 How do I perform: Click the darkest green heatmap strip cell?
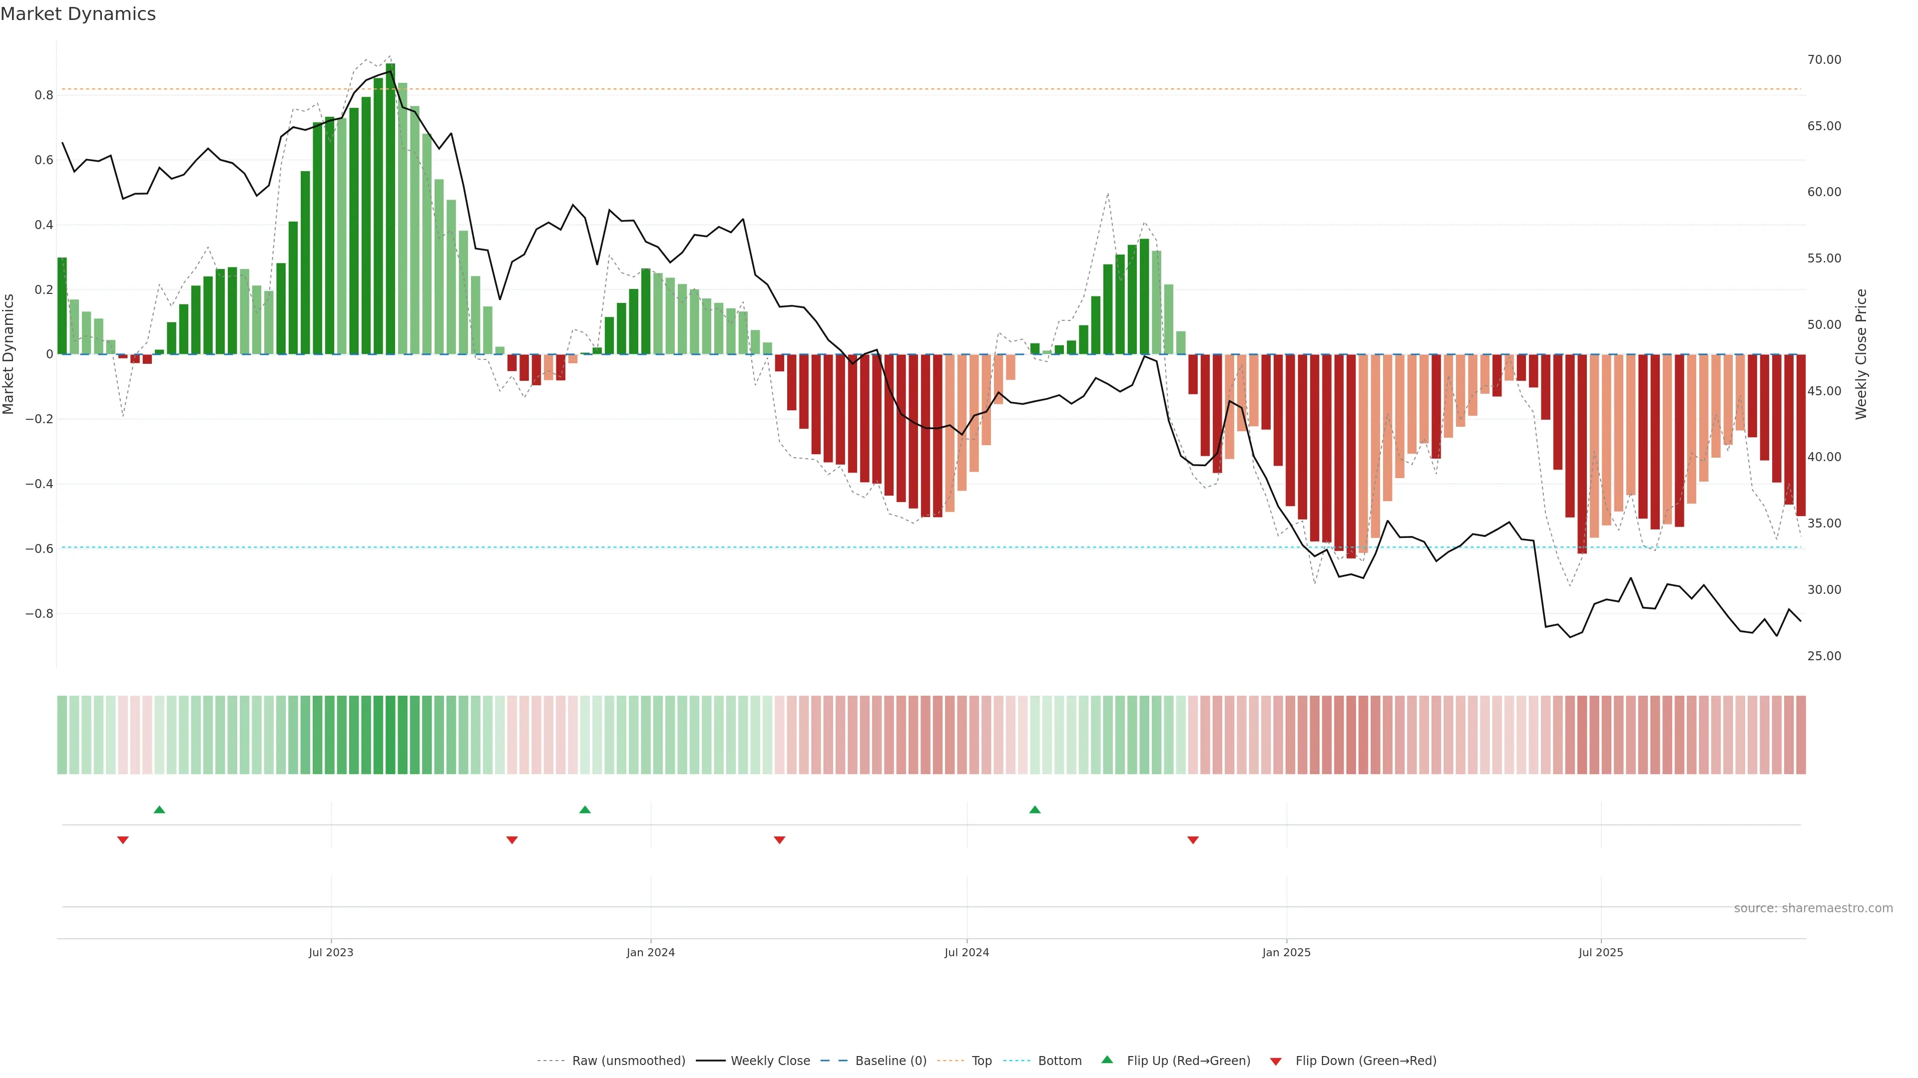pos(390,735)
